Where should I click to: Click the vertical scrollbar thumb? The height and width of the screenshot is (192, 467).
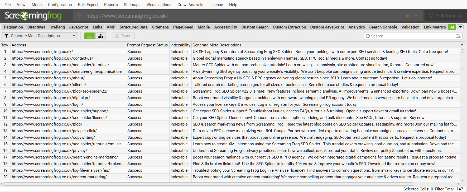pos(463,60)
